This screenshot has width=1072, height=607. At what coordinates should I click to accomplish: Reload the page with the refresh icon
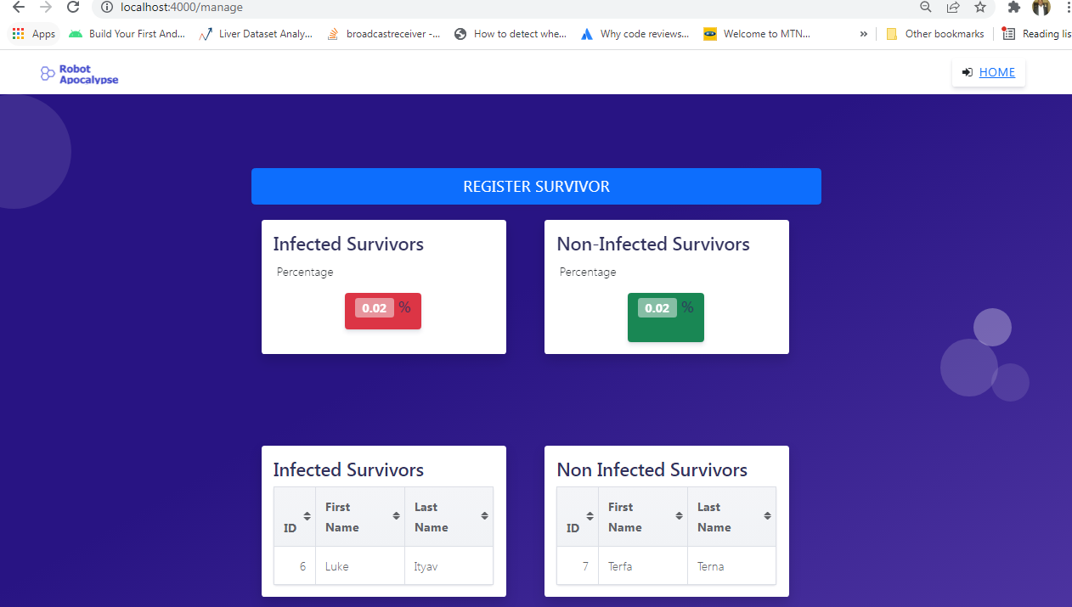[73, 7]
